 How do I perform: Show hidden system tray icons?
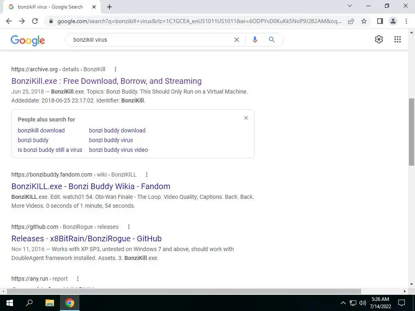(343, 303)
